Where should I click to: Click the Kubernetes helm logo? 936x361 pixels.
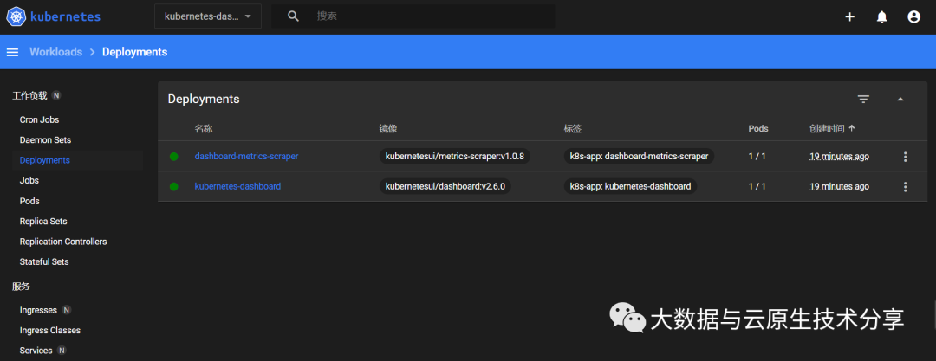(x=16, y=16)
